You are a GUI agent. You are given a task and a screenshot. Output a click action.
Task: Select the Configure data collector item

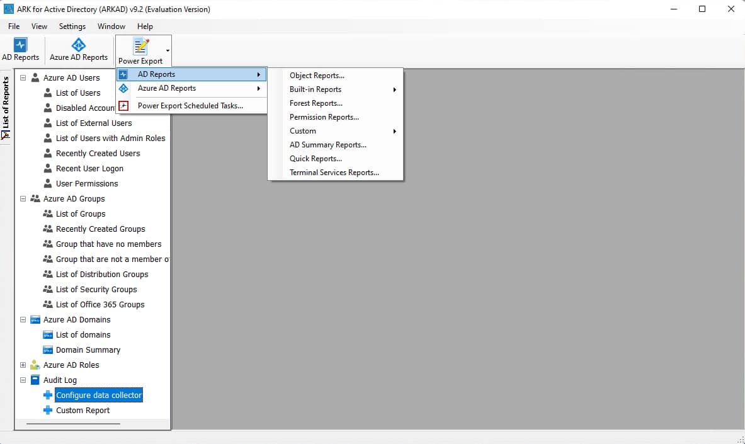tap(99, 395)
